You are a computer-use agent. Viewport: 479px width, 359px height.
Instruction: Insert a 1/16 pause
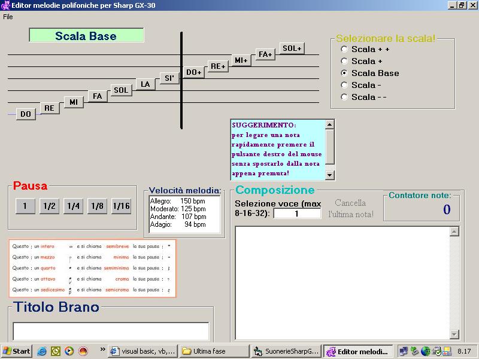tap(121, 206)
